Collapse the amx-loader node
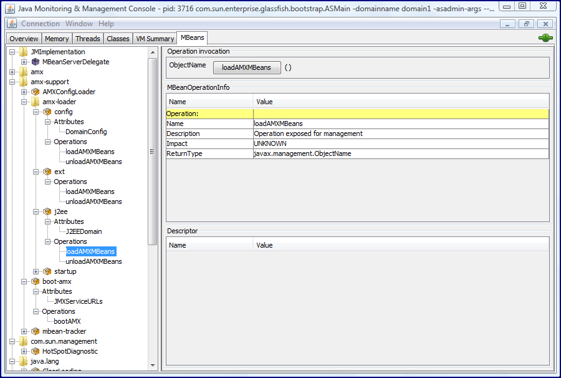561x378 pixels. click(x=24, y=102)
